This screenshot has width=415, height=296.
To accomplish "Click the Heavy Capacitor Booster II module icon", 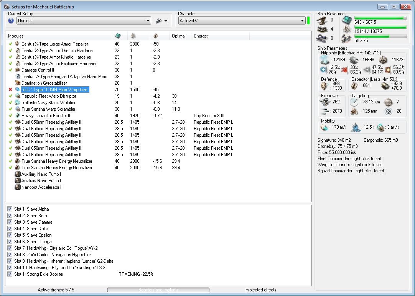I will click(x=17, y=116).
